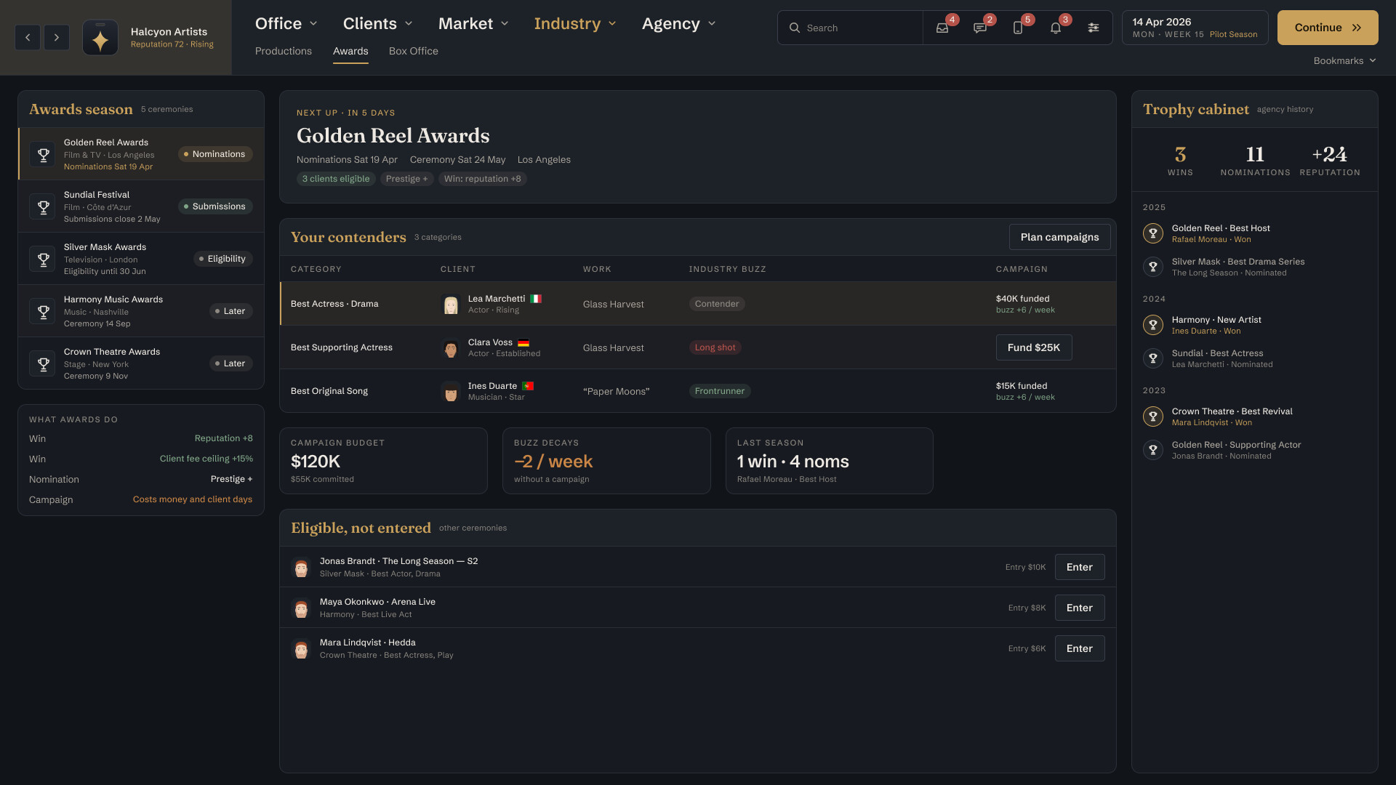Screen dimensions: 1396x785
Task: Expand the Market menu
Action: [x=473, y=24]
